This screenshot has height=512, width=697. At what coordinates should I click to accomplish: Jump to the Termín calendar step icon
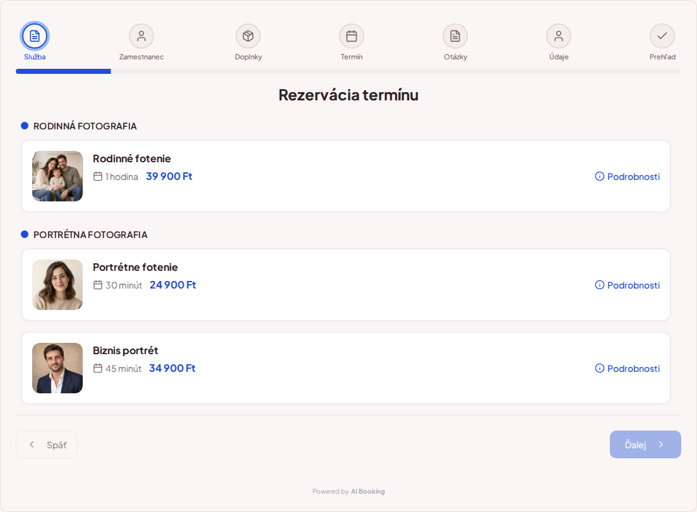click(x=352, y=36)
